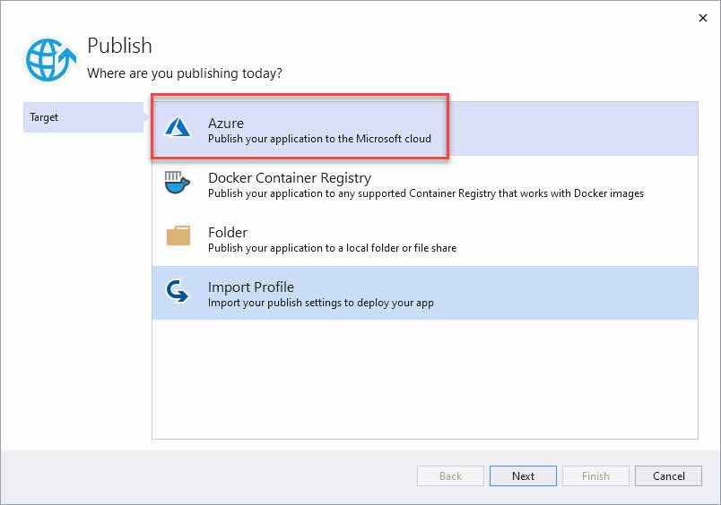Click the Finish button
721x505 pixels.
595,476
